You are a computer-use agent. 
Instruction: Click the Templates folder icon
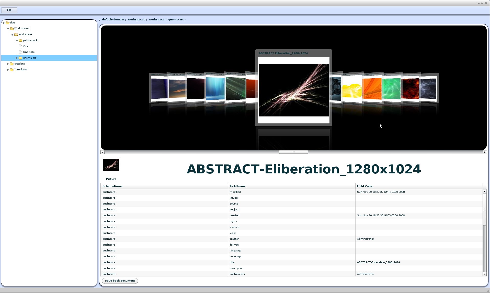12,70
